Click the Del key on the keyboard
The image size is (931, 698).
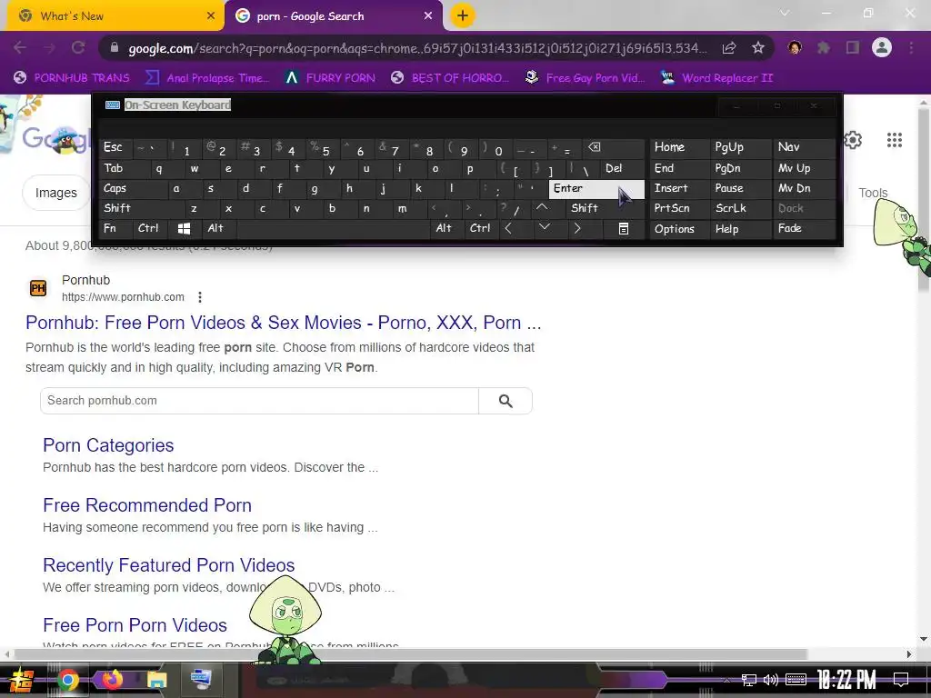622,168
